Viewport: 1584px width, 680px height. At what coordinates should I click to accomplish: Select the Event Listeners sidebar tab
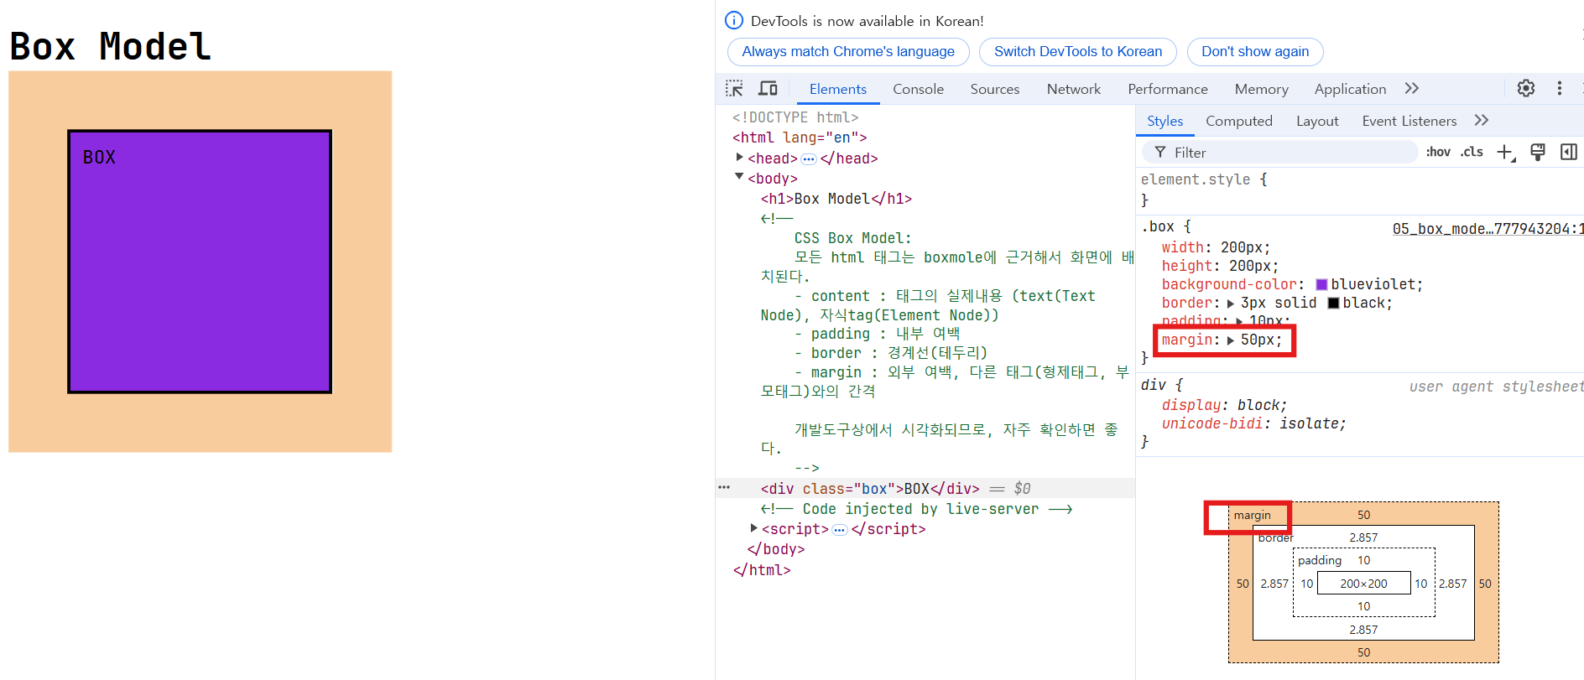coord(1409,121)
